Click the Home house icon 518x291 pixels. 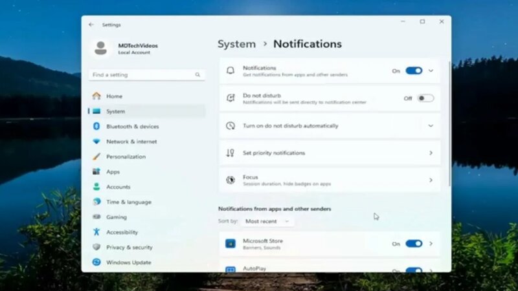pyautogui.click(x=96, y=96)
